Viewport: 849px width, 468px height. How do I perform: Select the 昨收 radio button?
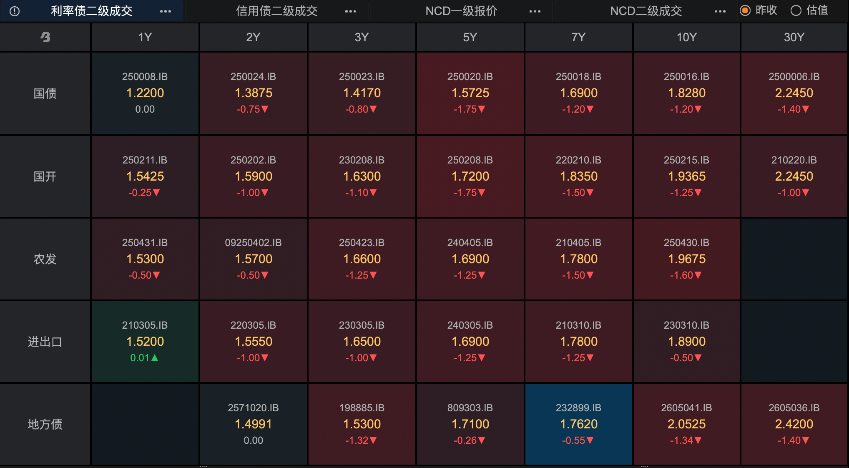(x=745, y=10)
